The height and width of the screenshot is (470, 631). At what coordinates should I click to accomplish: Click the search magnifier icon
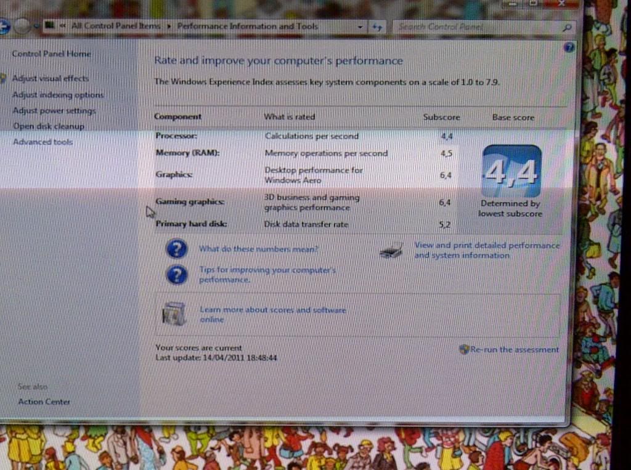point(567,27)
